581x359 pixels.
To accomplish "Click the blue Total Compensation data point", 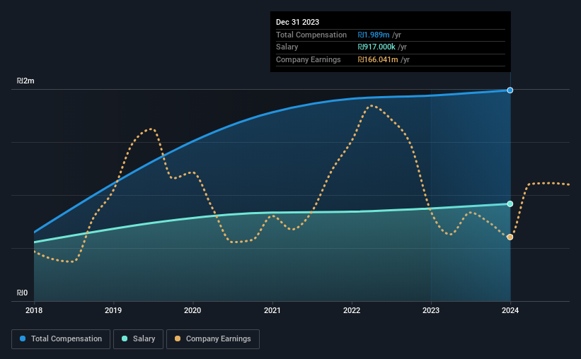I will coord(510,90).
